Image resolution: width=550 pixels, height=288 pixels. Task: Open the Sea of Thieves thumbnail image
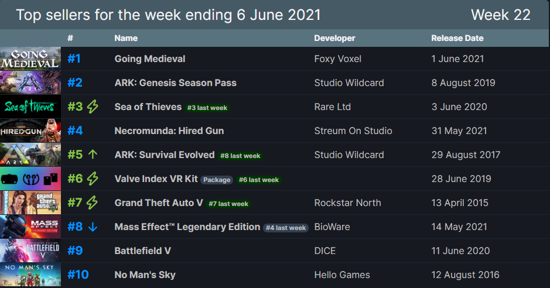point(30,107)
